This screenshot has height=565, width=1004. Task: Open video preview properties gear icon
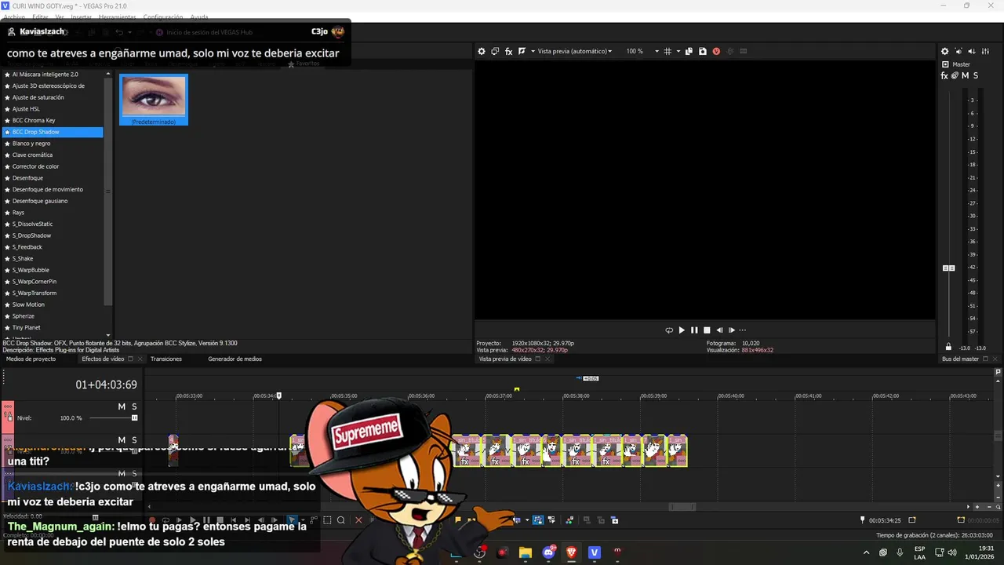(482, 51)
